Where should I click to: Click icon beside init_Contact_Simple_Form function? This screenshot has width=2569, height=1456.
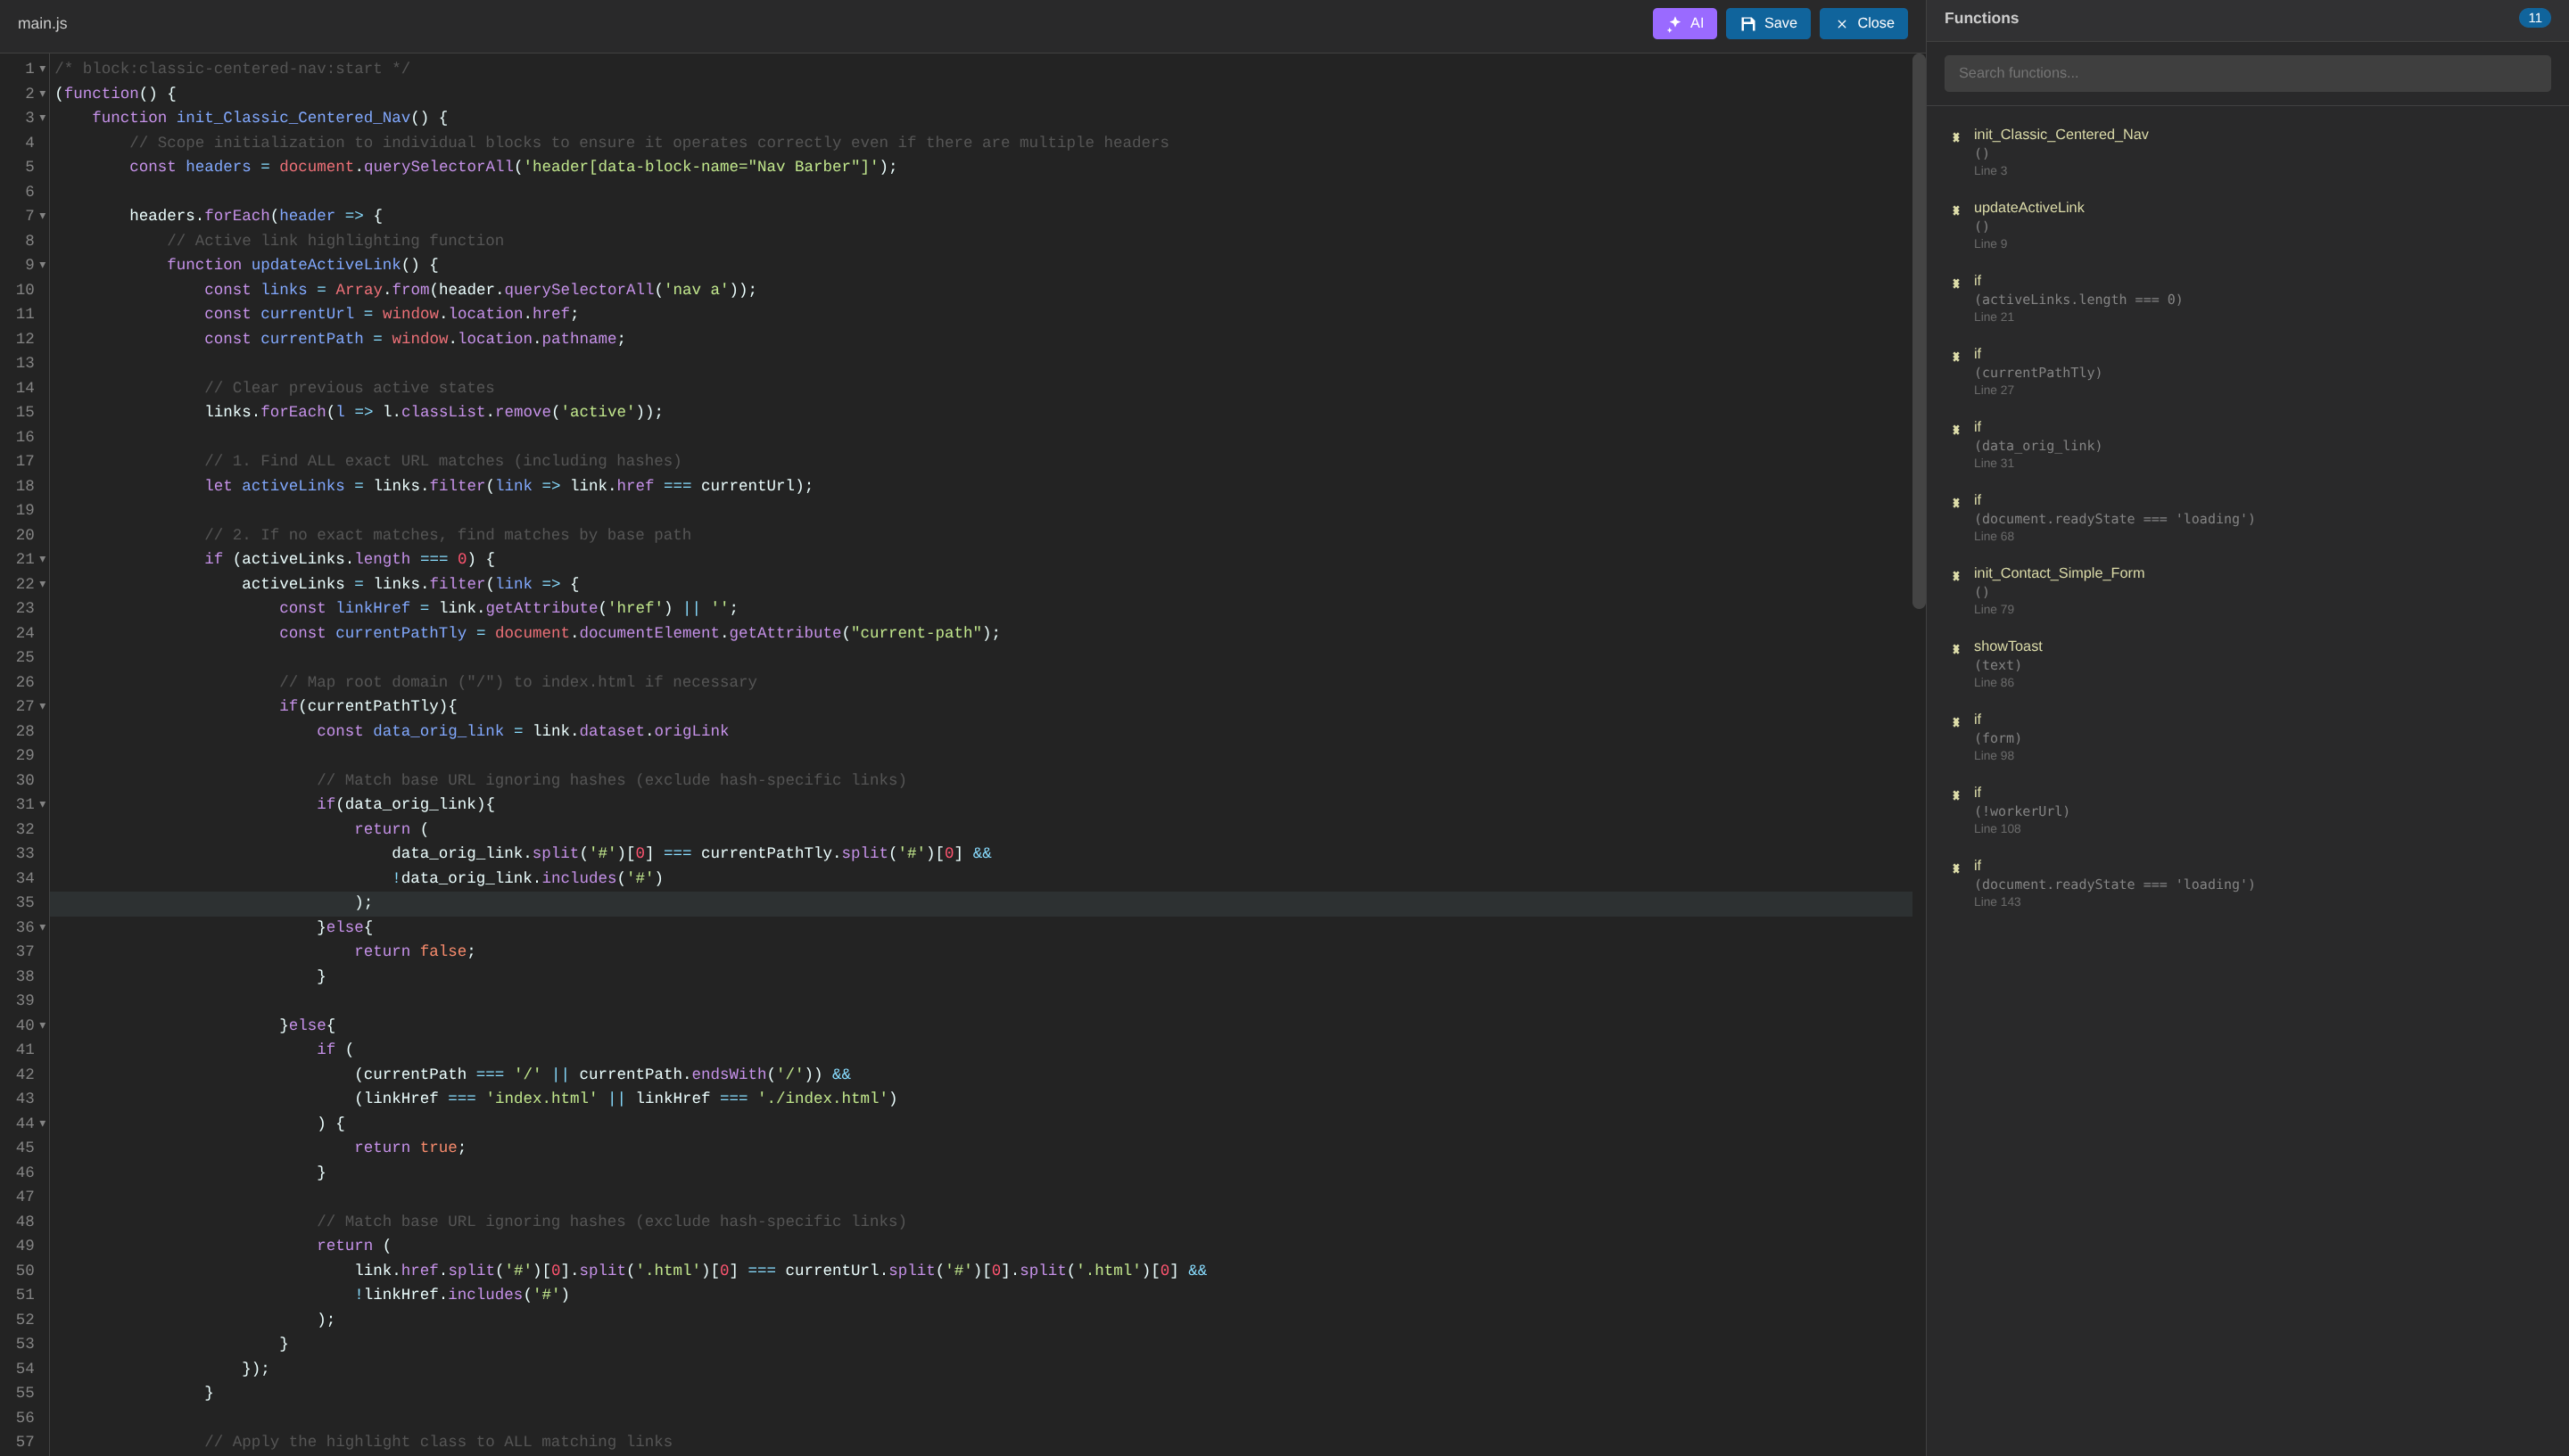[1956, 575]
